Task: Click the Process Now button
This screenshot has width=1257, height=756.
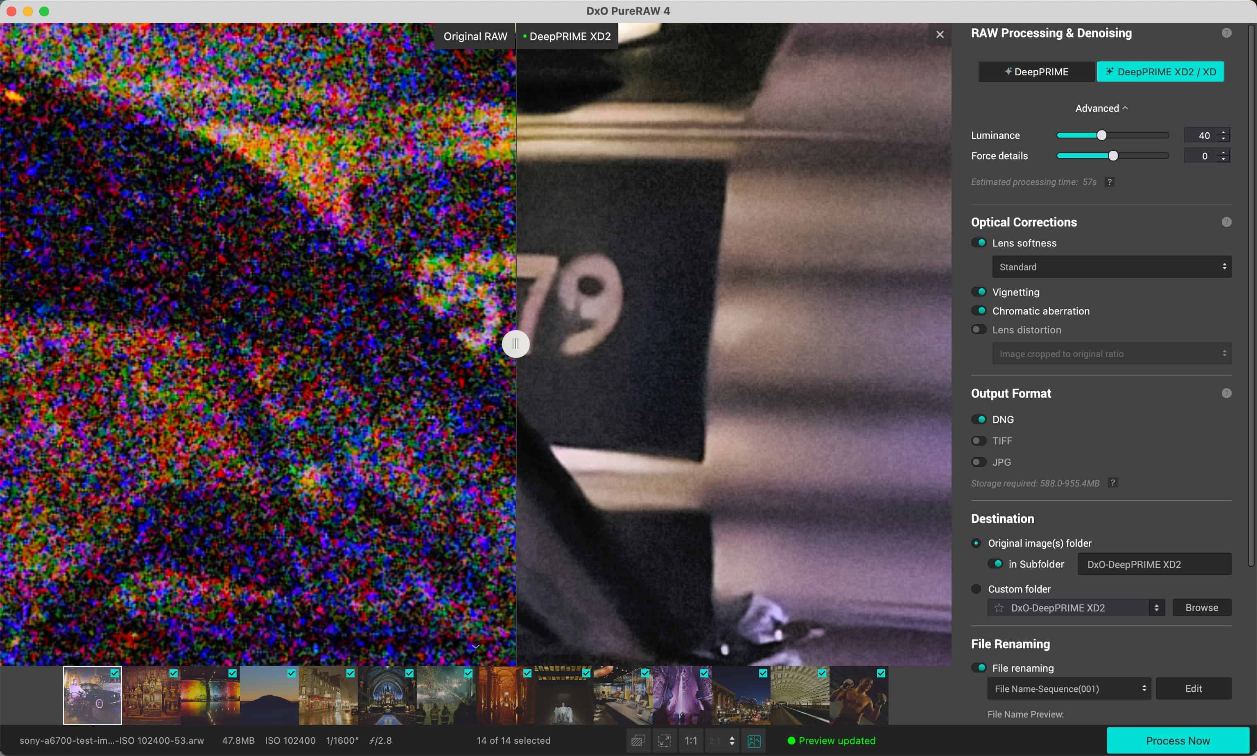Action: tap(1178, 741)
